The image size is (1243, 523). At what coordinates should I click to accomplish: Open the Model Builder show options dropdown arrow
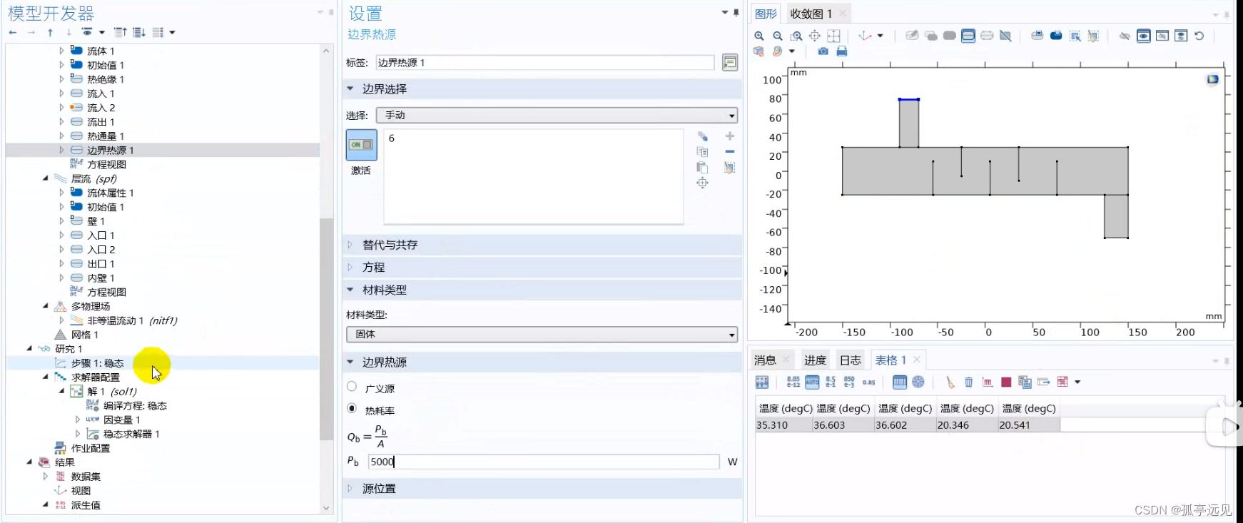102,32
